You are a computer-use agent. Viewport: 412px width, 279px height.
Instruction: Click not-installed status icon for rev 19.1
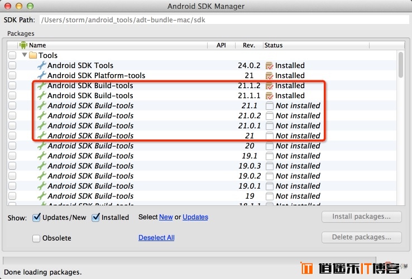point(269,156)
